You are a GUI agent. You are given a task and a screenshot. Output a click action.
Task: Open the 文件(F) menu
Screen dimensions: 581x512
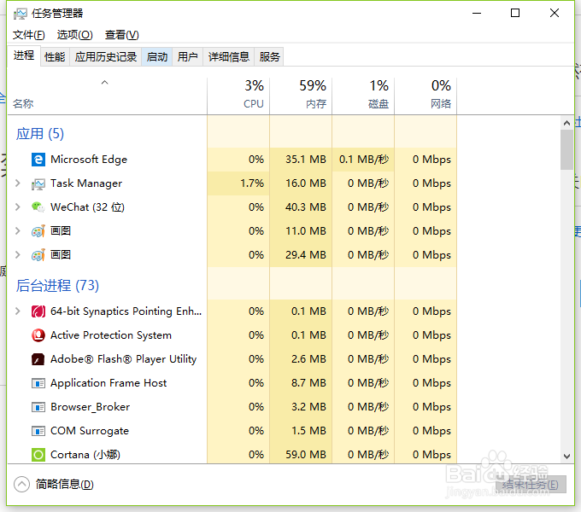point(28,35)
